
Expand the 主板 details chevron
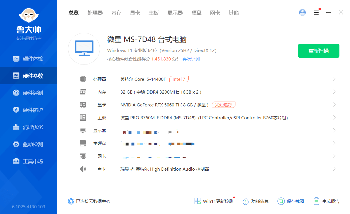[334, 118]
